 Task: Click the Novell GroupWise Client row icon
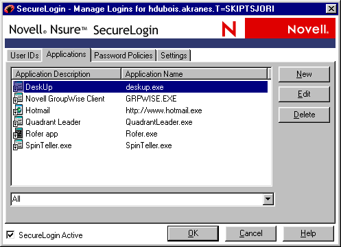point(18,98)
